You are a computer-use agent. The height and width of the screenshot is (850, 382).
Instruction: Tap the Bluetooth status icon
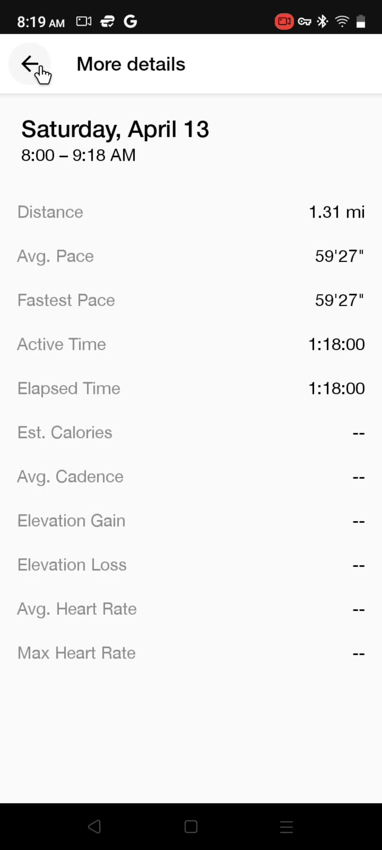(322, 22)
